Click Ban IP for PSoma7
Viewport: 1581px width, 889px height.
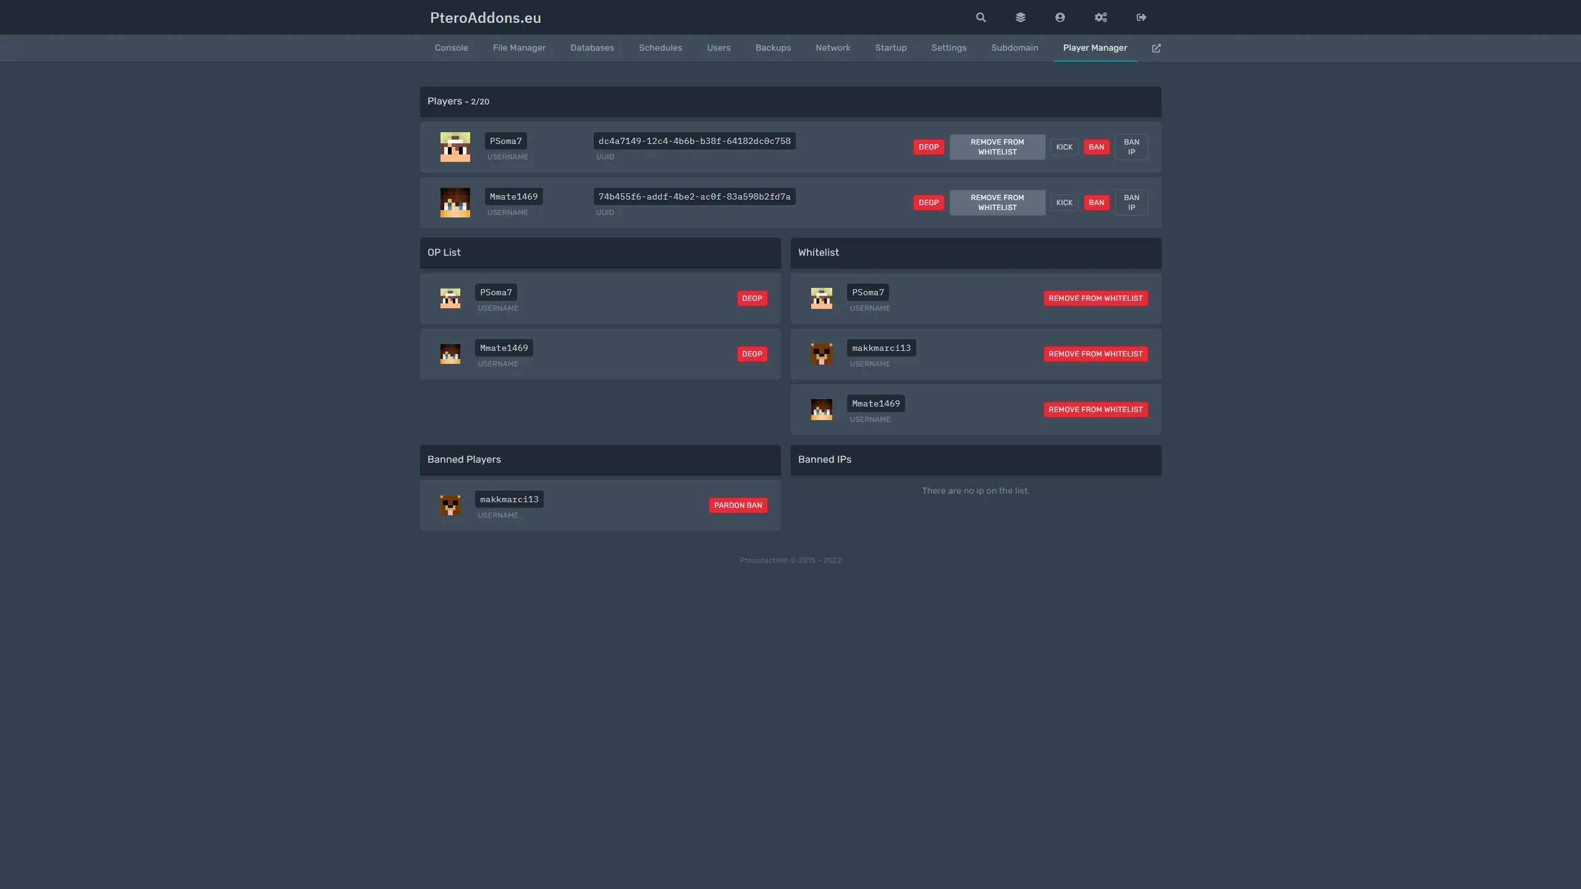pos(1131,147)
